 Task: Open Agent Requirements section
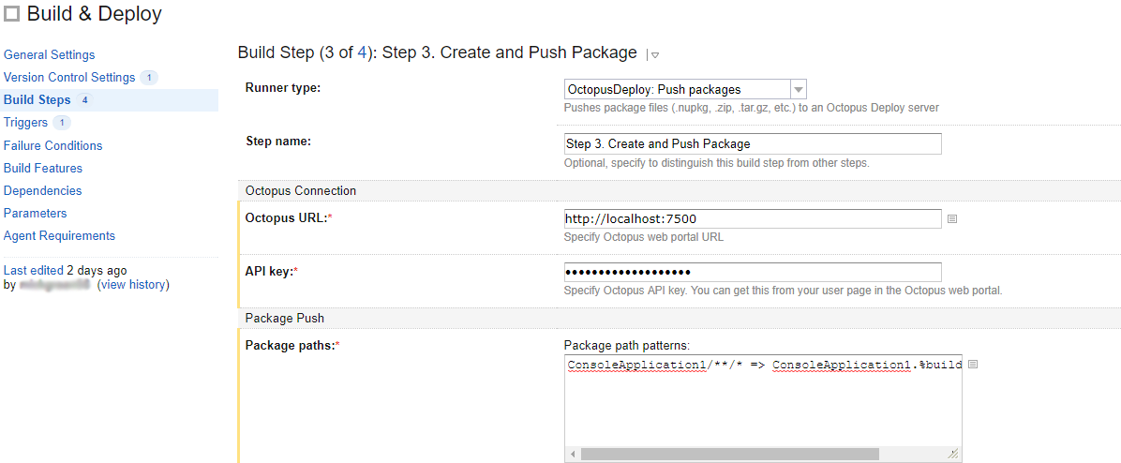[x=59, y=236]
